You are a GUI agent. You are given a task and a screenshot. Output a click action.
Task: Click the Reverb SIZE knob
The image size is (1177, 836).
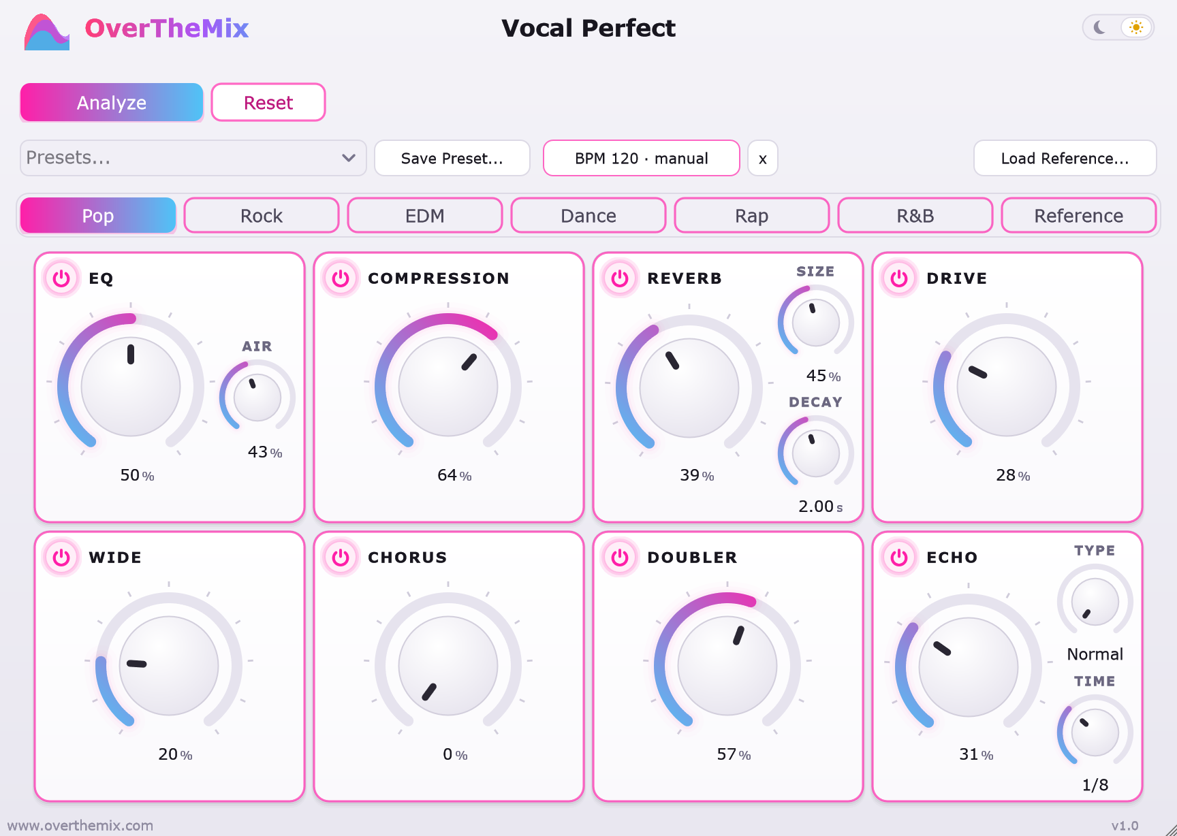click(816, 323)
